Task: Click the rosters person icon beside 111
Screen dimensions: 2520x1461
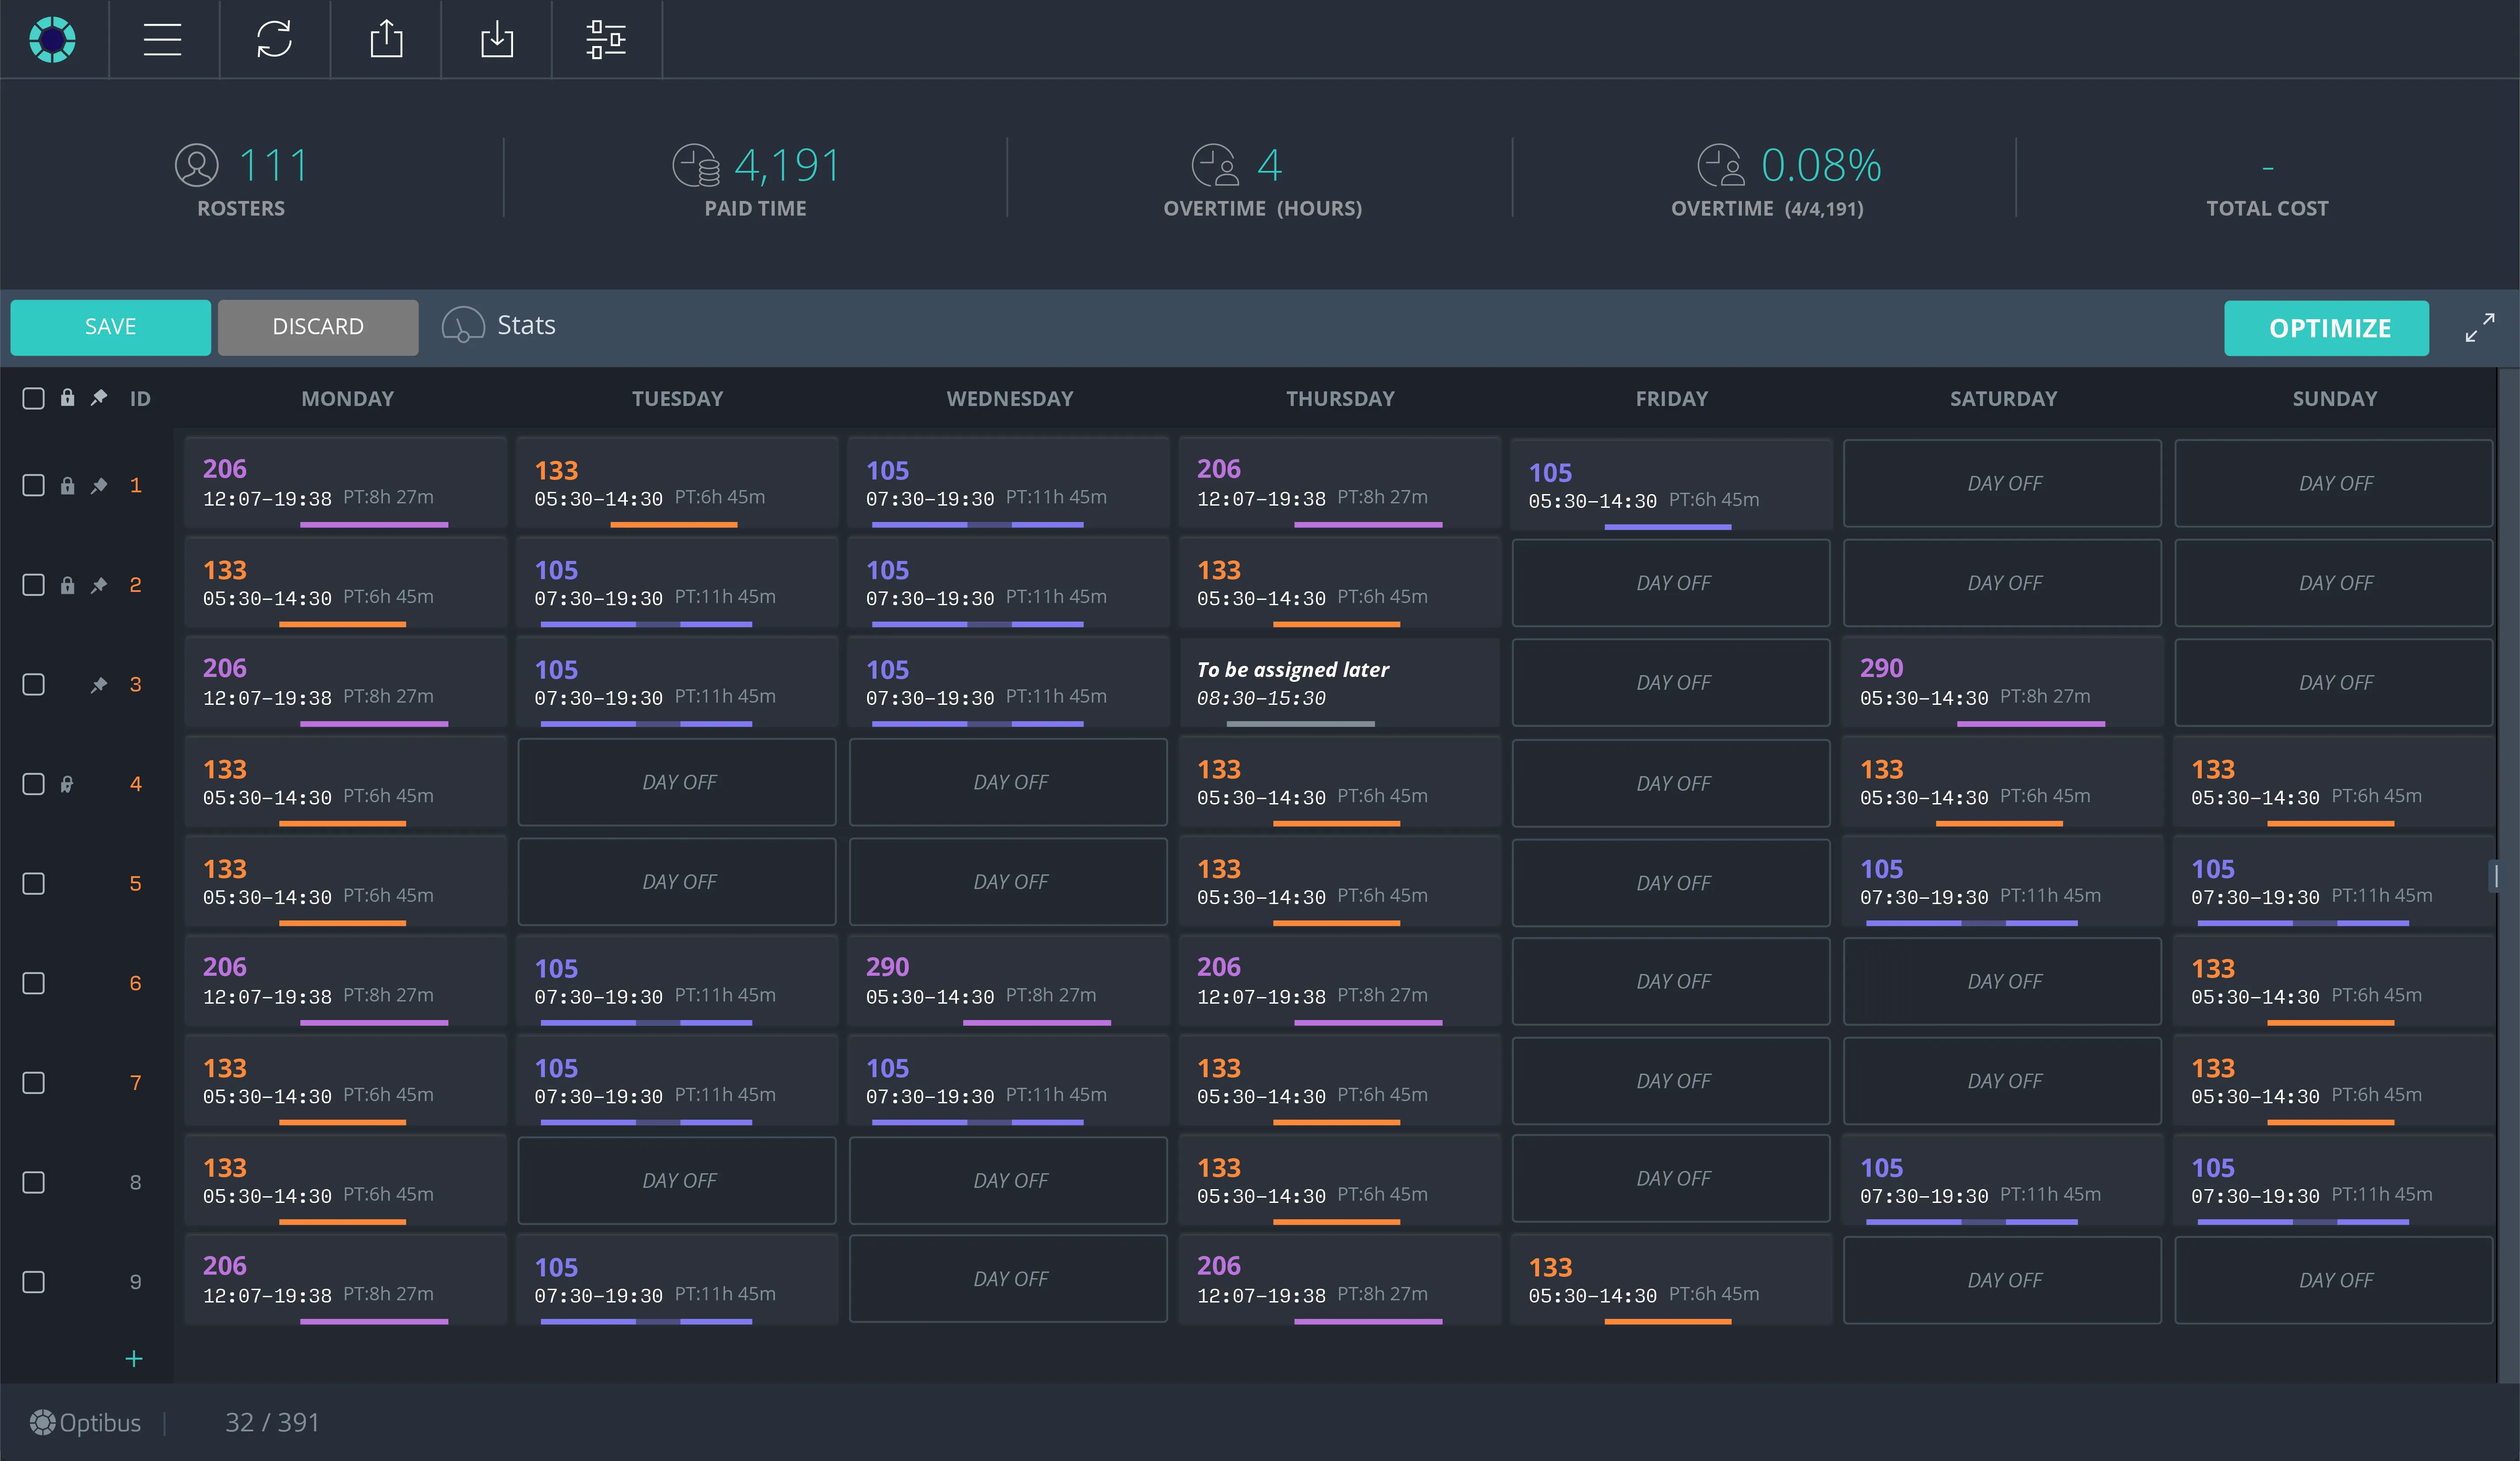Action: (197, 165)
